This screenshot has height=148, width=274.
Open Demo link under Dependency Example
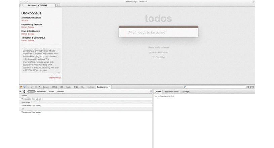point(24,27)
